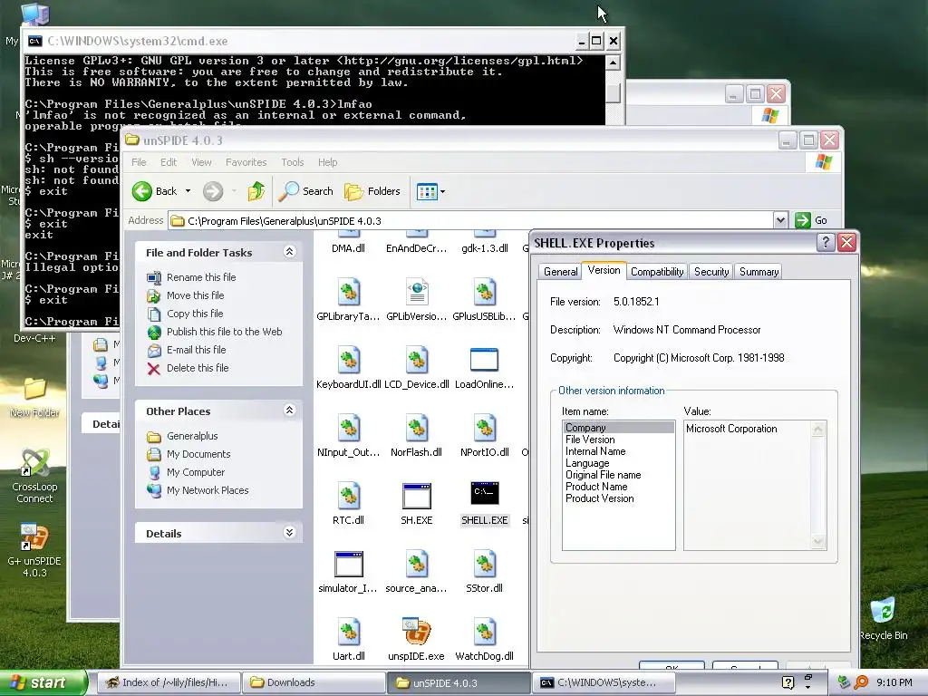The image size is (928, 696).
Task: Open the Start menu button
Action: (43, 683)
